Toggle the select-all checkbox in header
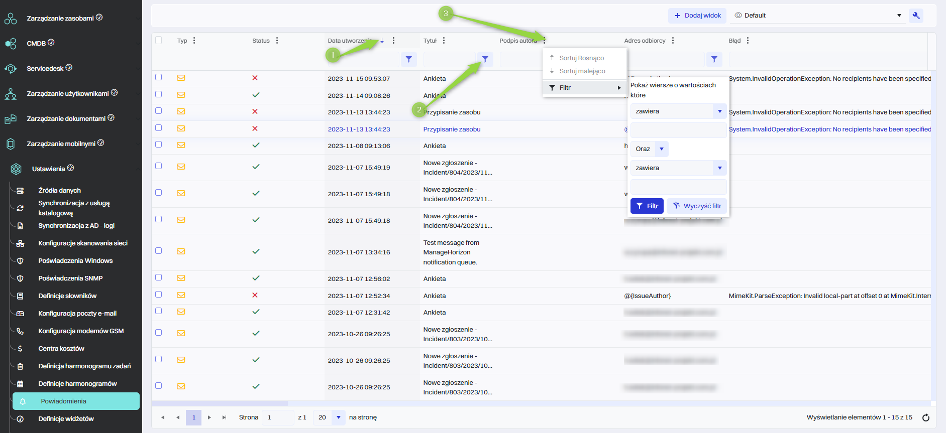The height and width of the screenshot is (433, 946). 159,40
